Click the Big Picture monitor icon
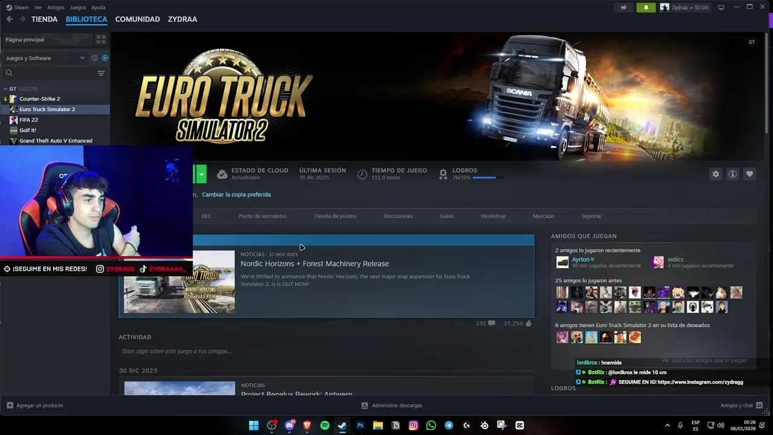The height and width of the screenshot is (435, 773). pyautogui.click(x=720, y=7)
